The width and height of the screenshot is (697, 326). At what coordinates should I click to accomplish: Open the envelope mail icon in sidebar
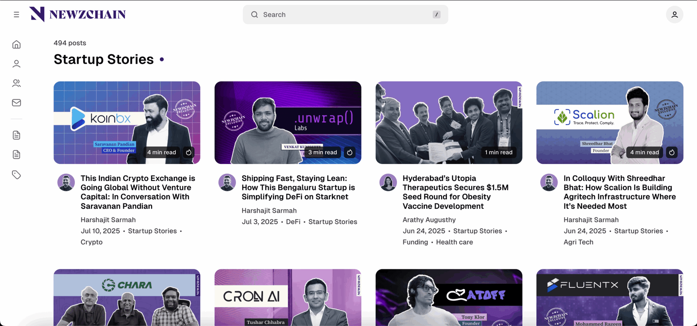tap(17, 102)
